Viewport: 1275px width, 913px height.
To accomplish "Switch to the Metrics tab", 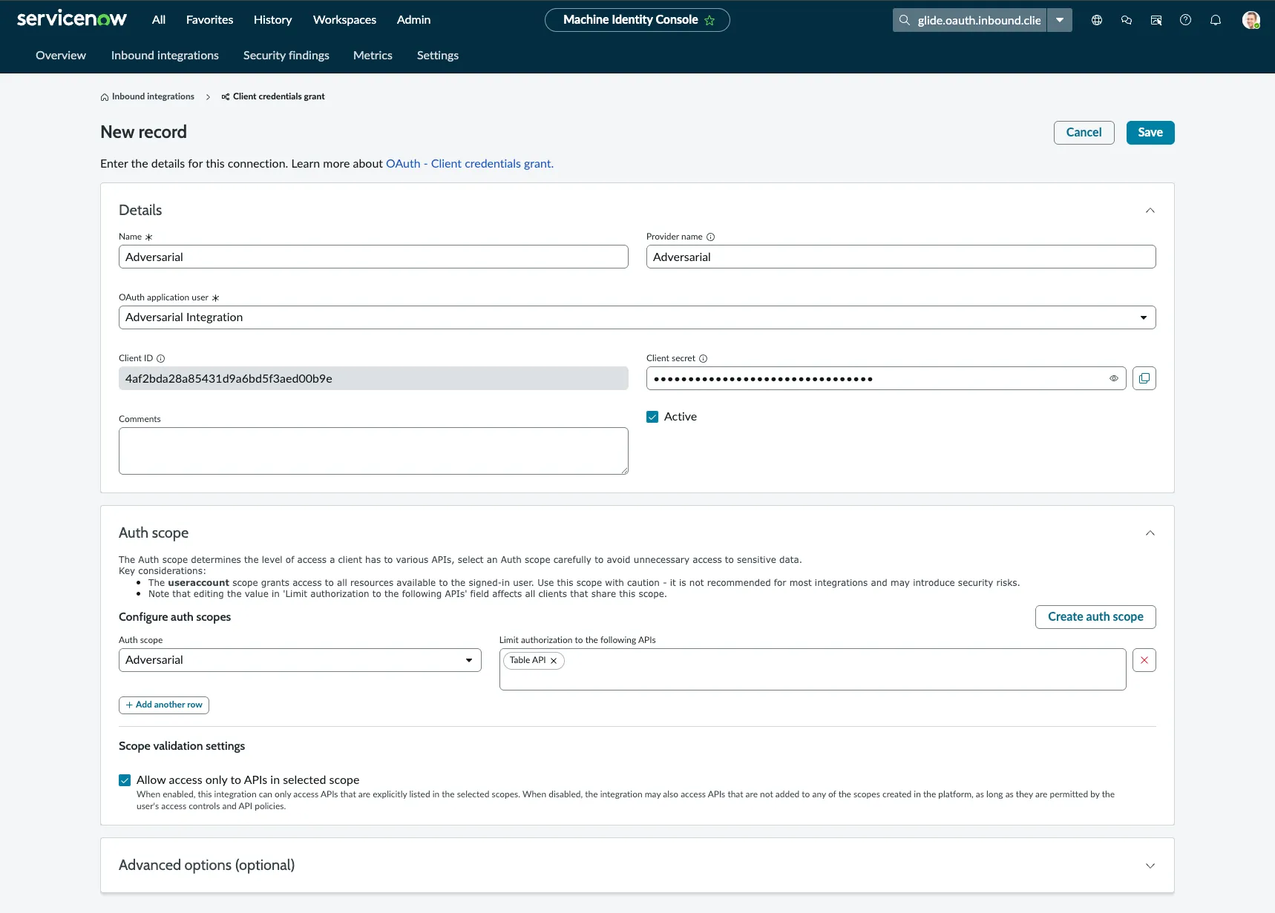I will (x=373, y=56).
